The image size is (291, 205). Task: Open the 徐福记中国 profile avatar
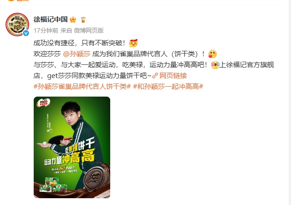coord(17,24)
